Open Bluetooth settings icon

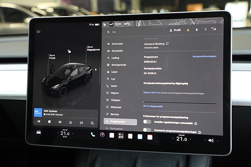206,29
